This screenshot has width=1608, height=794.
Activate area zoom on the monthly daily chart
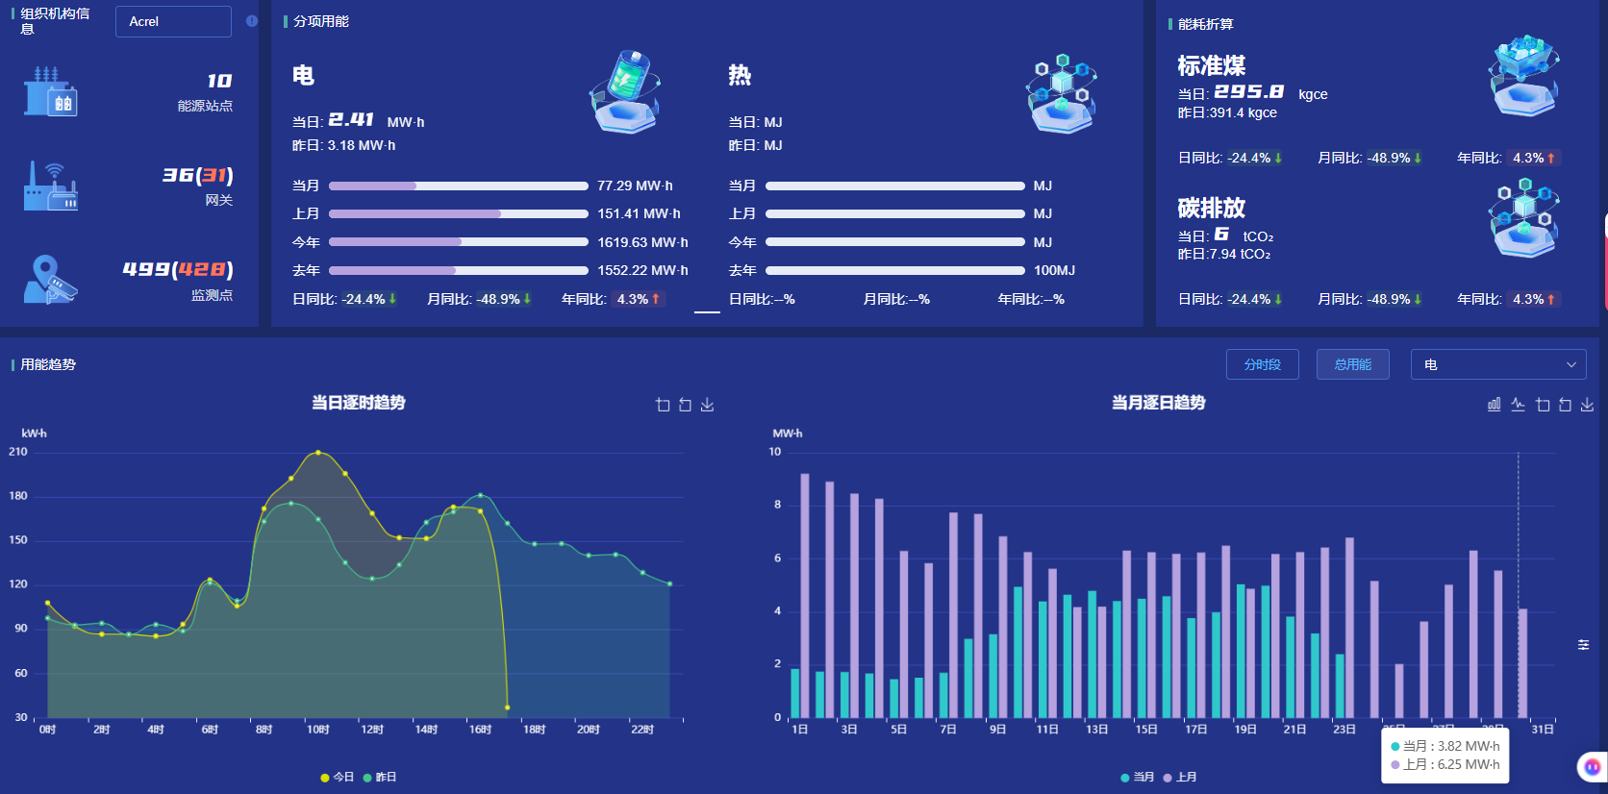pyautogui.click(x=1543, y=405)
